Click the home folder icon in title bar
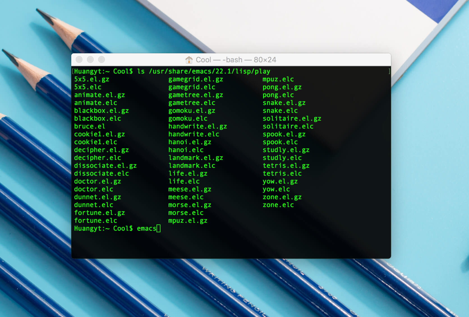The width and height of the screenshot is (469, 317). point(189,60)
